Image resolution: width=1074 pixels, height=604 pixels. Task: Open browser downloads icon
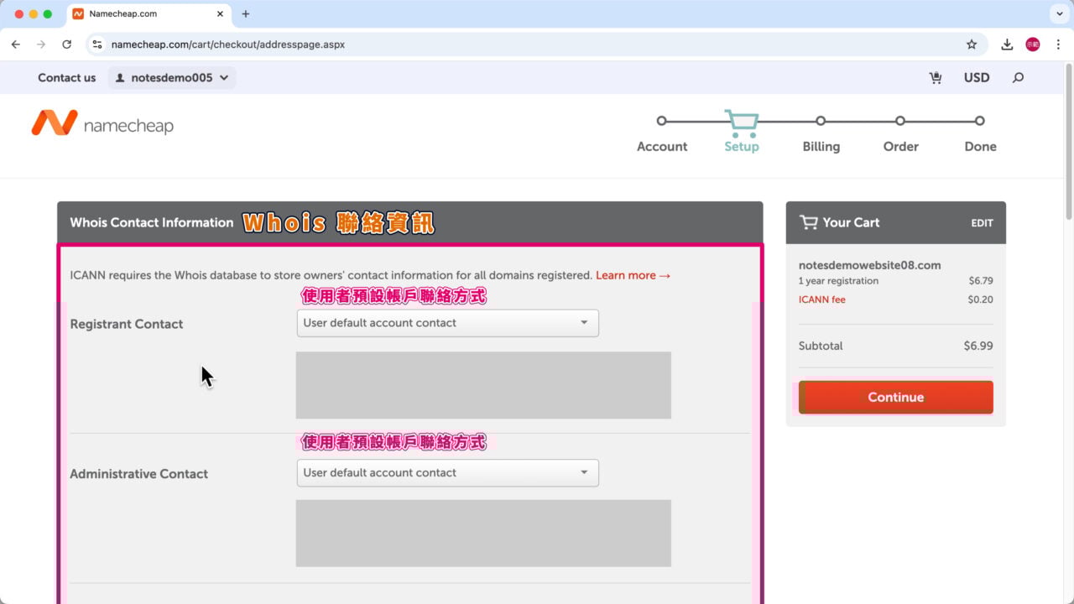pos(1006,44)
